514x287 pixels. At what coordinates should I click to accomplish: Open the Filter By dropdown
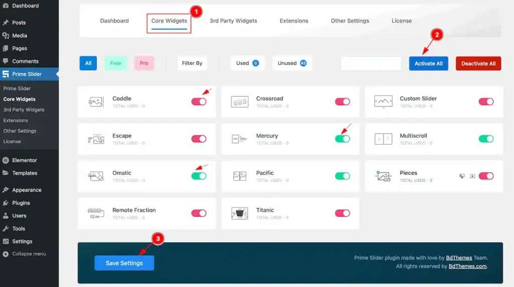[x=192, y=63]
